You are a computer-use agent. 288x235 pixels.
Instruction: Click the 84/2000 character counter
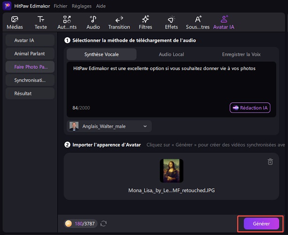click(81, 108)
